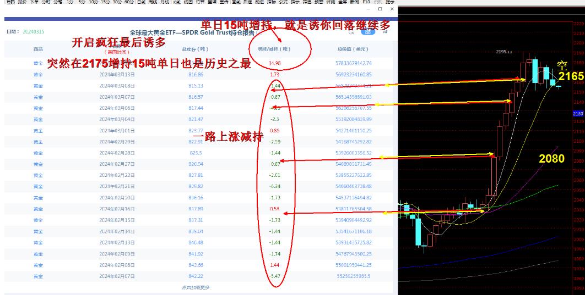Select the 15分 period
This screenshot has height=295, width=585.
coord(106,2)
